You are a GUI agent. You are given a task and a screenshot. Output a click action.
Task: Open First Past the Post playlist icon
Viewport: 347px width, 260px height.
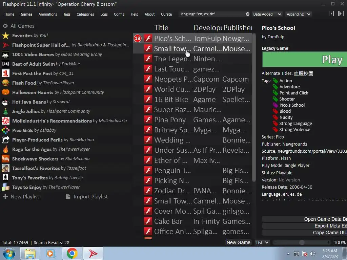tap(5, 73)
